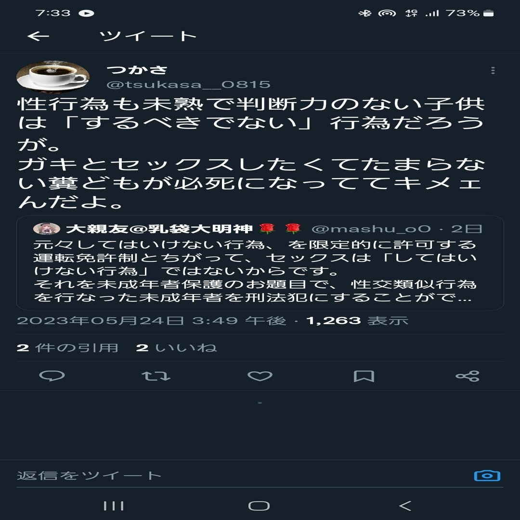520x520 pixels.
Task: Tap the 1,263 表示 view count
Action: [357, 320]
